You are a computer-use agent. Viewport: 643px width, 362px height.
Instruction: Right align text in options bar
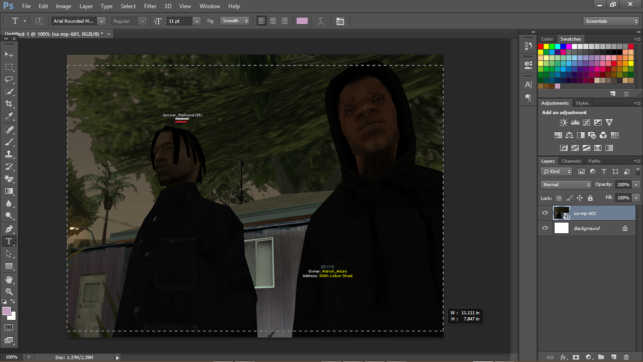(x=284, y=21)
